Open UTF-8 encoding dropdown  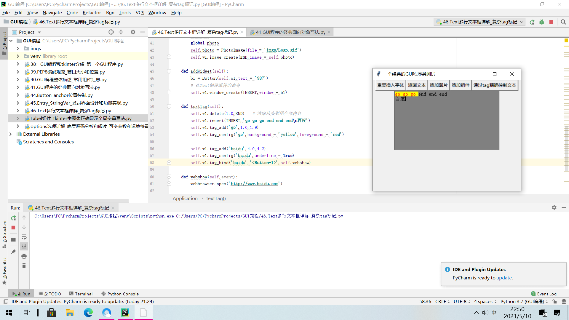tap(462, 302)
